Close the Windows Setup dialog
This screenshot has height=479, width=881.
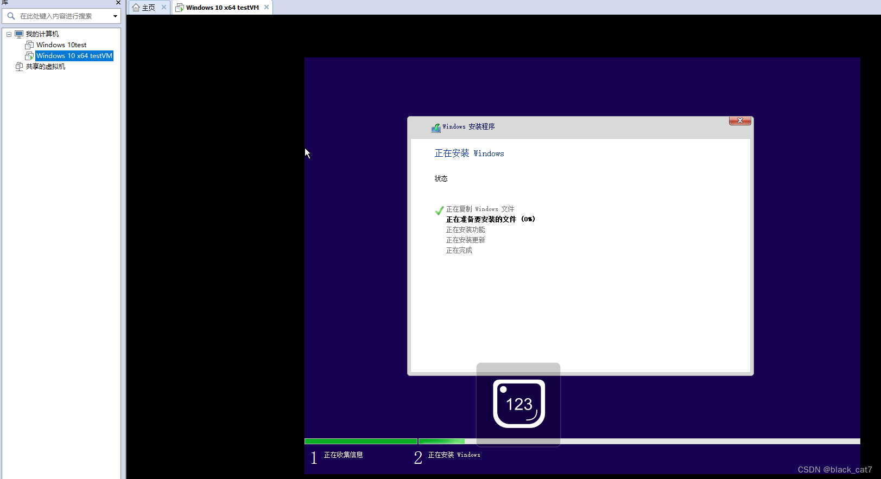point(740,120)
